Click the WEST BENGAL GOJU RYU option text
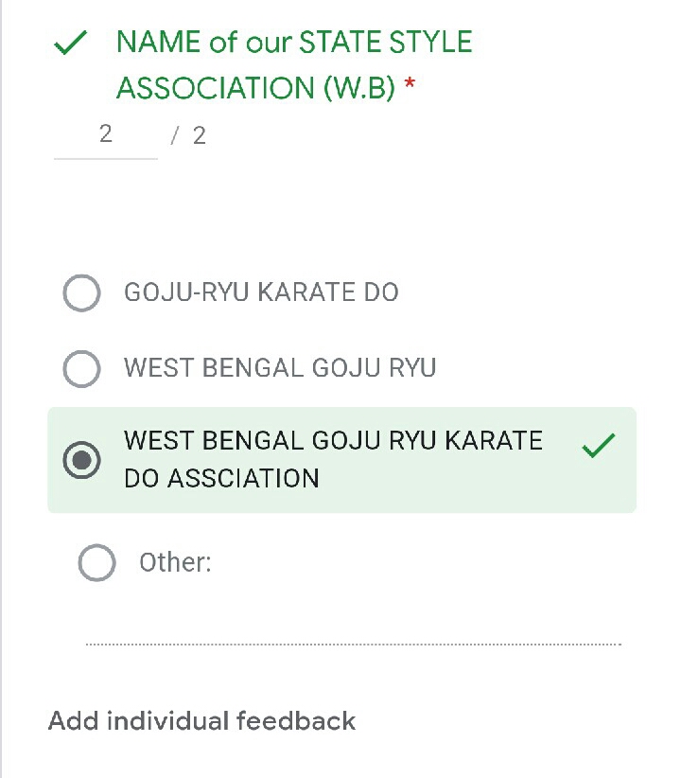The width and height of the screenshot is (681, 778). 280,367
